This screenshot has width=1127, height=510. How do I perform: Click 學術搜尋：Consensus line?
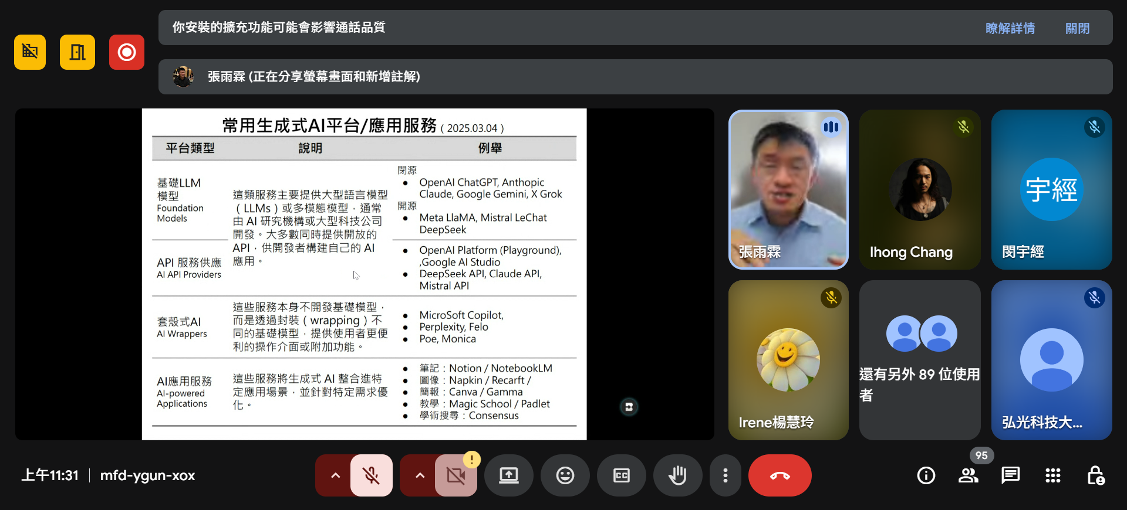pyautogui.click(x=469, y=416)
